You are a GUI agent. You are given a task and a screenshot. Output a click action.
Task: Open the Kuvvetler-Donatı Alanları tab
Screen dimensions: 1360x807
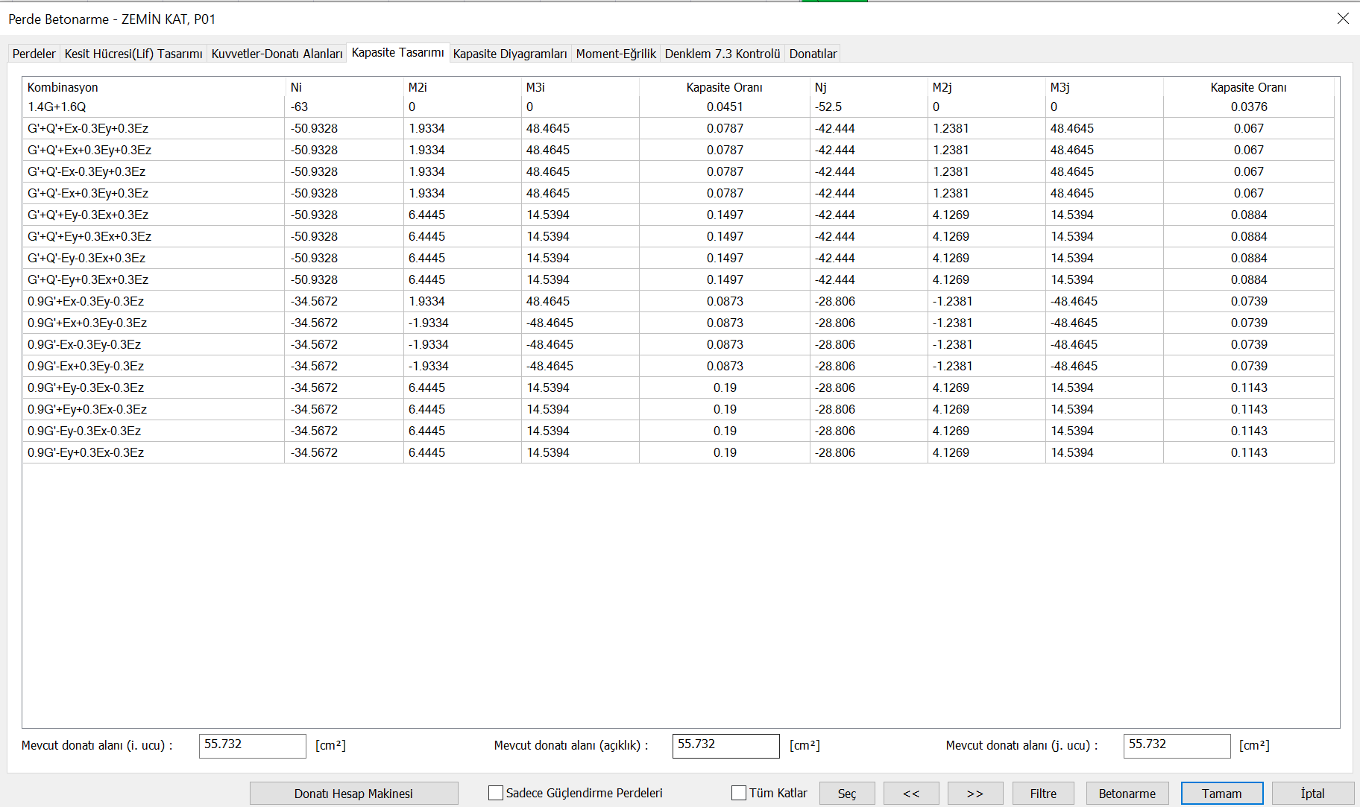(x=277, y=54)
